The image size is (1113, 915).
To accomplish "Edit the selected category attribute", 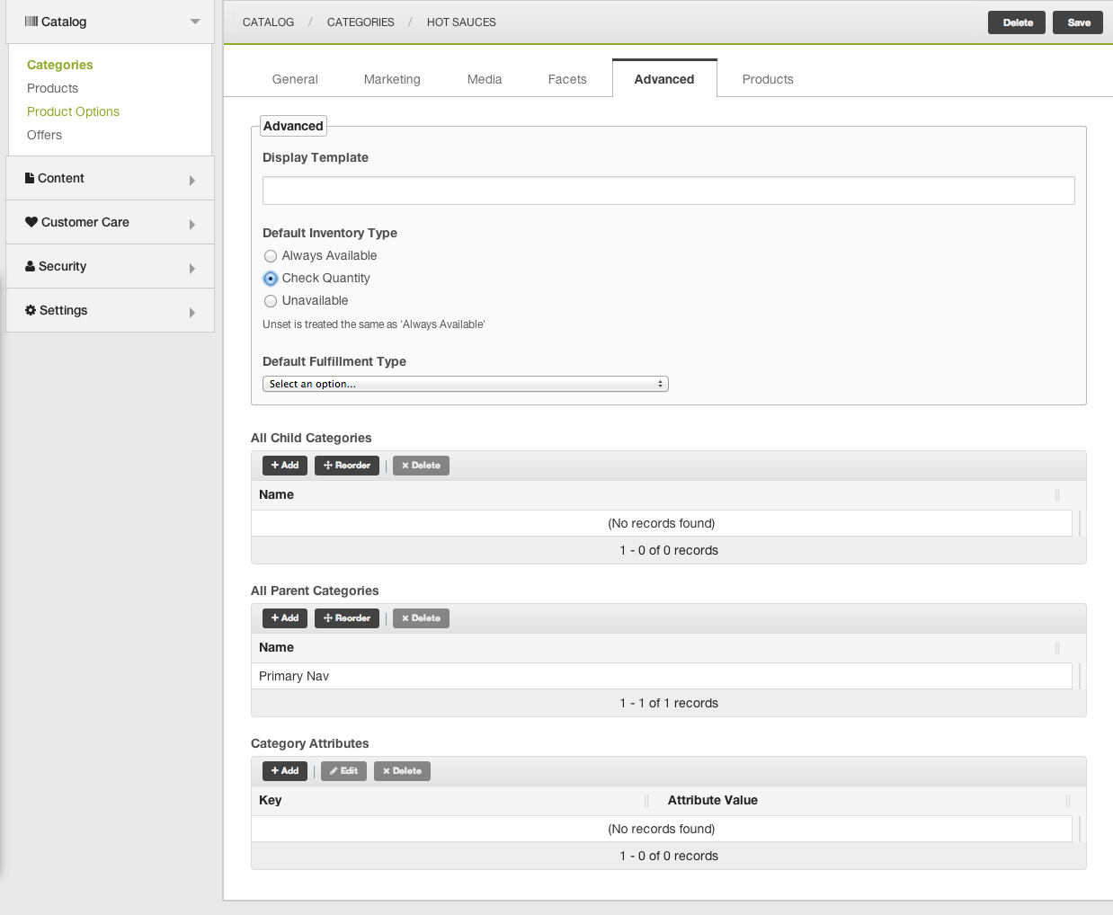I will 343,771.
